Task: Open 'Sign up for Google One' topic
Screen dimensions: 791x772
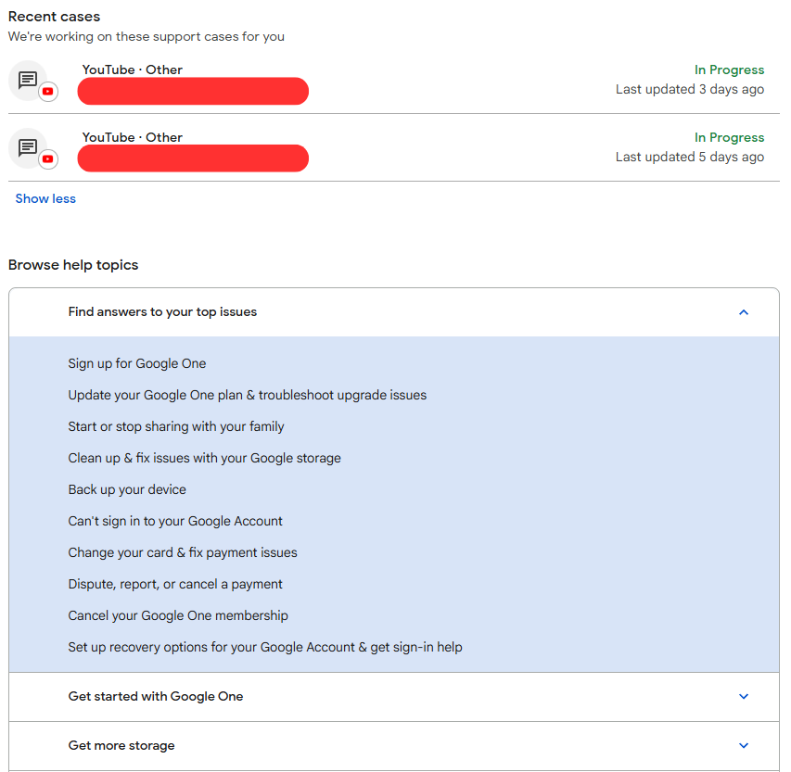Action: pos(137,363)
